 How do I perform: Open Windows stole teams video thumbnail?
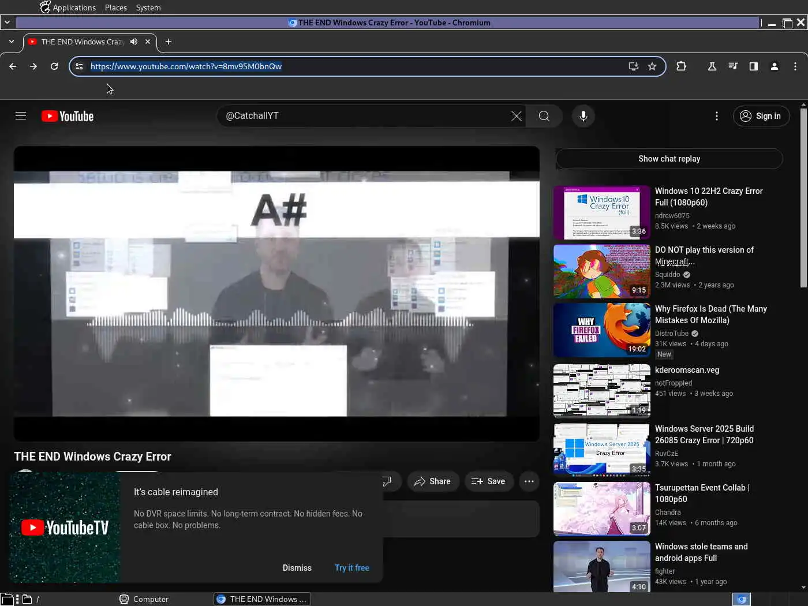(602, 567)
